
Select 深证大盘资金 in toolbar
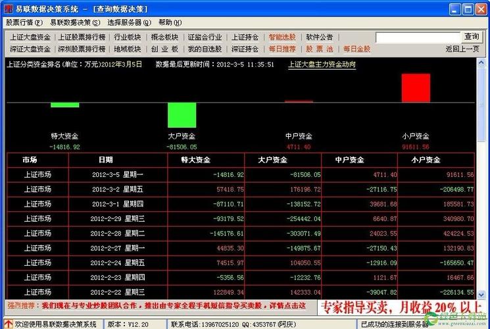tap(30, 49)
